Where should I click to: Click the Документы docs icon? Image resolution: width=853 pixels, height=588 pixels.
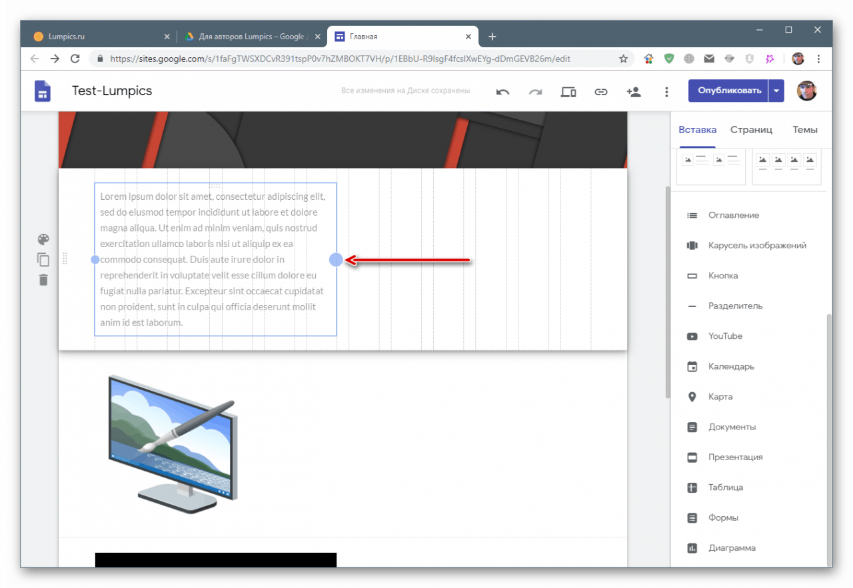pos(692,427)
